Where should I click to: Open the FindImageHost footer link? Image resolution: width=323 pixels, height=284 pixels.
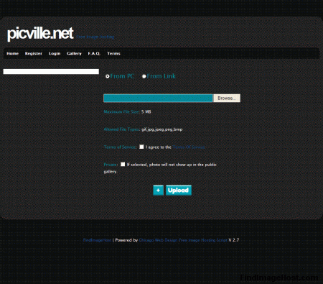tap(98, 240)
